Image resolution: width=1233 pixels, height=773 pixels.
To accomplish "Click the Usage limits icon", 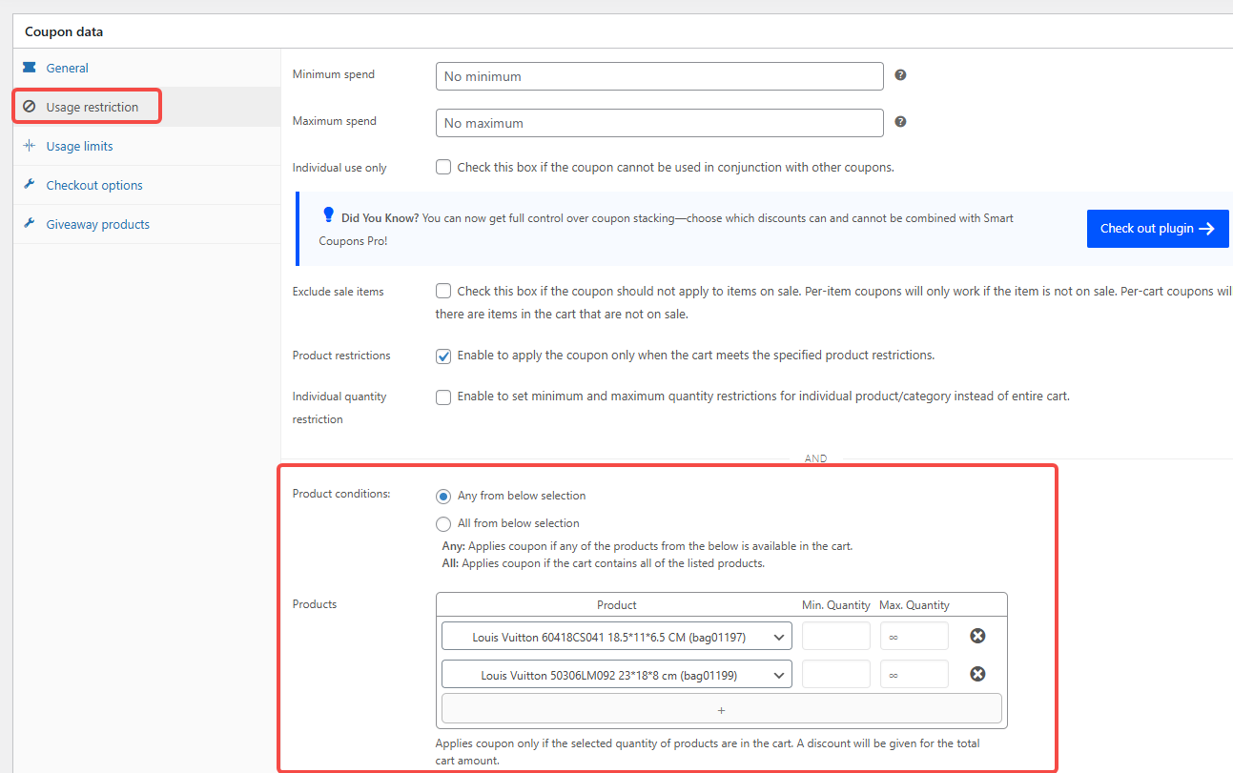I will [x=30, y=146].
